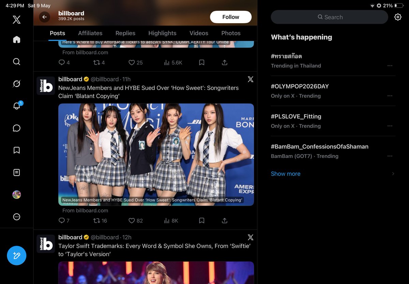
Task: Open Grok icon on Taylor Swift post
Action: coord(251,237)
